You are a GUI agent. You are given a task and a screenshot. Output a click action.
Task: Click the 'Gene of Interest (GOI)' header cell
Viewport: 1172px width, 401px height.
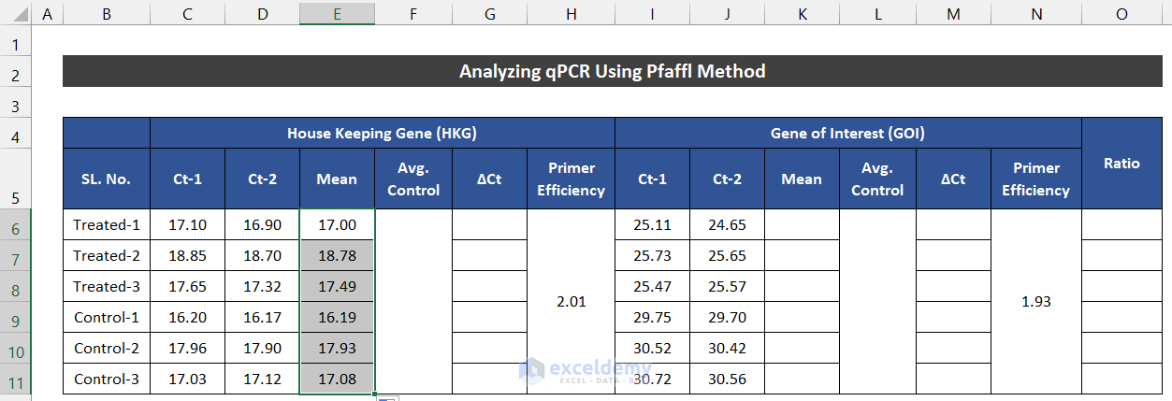[847, 134]
